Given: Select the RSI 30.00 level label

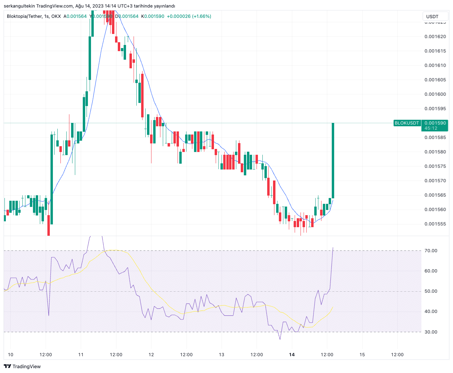Looking at the screenshot, I should pos(431,332).
